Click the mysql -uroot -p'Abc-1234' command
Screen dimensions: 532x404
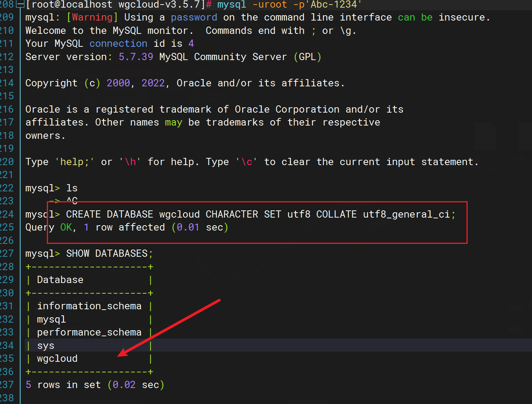pos(289,5)
